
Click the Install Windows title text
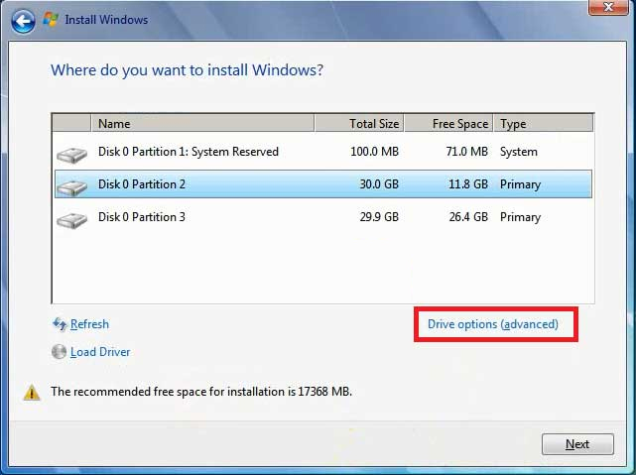[106, 20]
